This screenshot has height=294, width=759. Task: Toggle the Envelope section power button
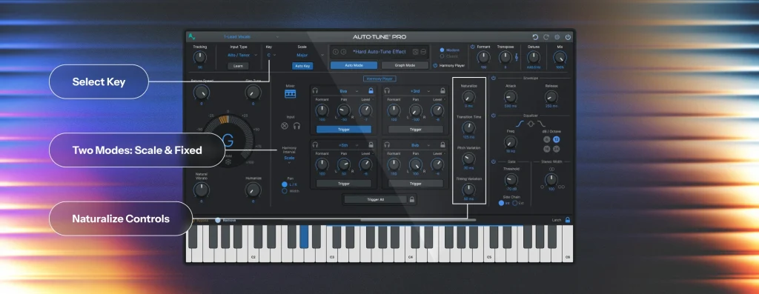pyautogui.click(x=493, y=78)
